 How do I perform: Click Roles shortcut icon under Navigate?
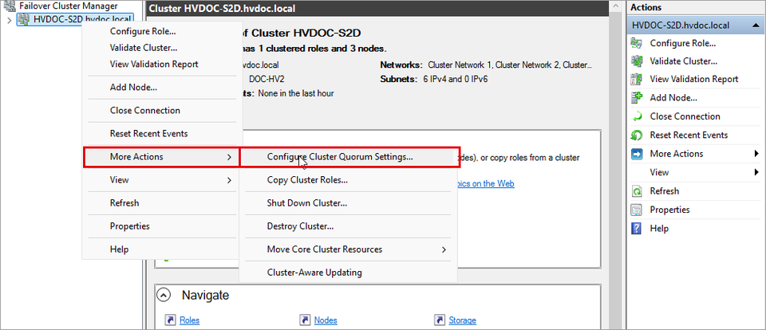[171, 320]
